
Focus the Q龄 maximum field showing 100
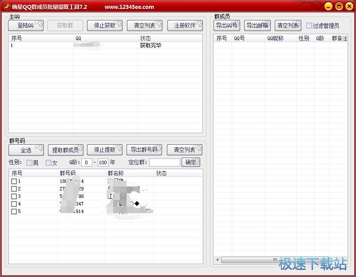click(103, 162)
